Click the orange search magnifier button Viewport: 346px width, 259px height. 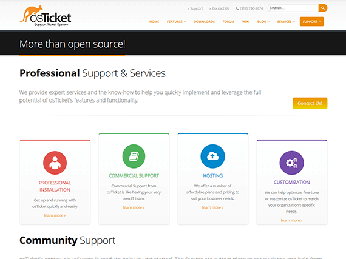point(322,8)
